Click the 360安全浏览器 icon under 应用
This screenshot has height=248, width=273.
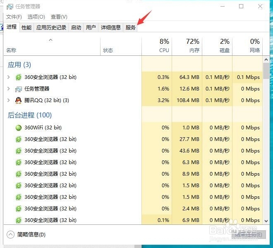[19, 77]
